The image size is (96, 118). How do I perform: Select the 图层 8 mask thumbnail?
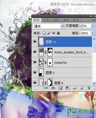[x=50, y=82]
